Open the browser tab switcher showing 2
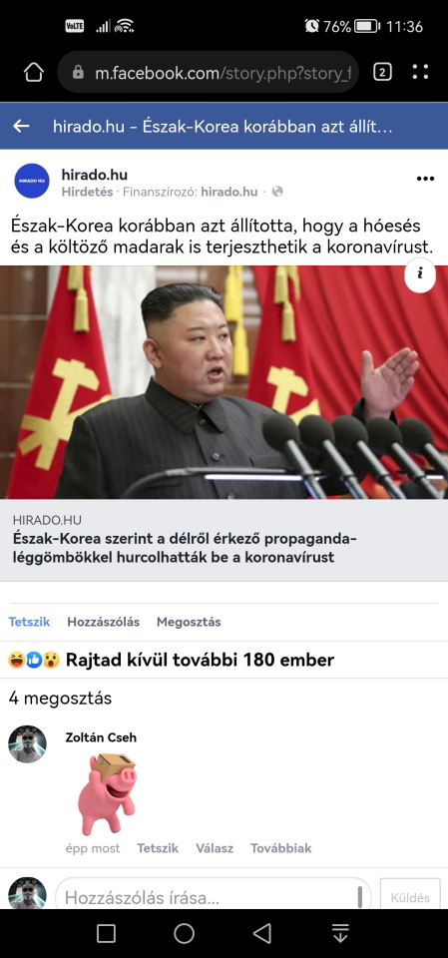This screenshot has height=958, width=448. click(382, 73)
